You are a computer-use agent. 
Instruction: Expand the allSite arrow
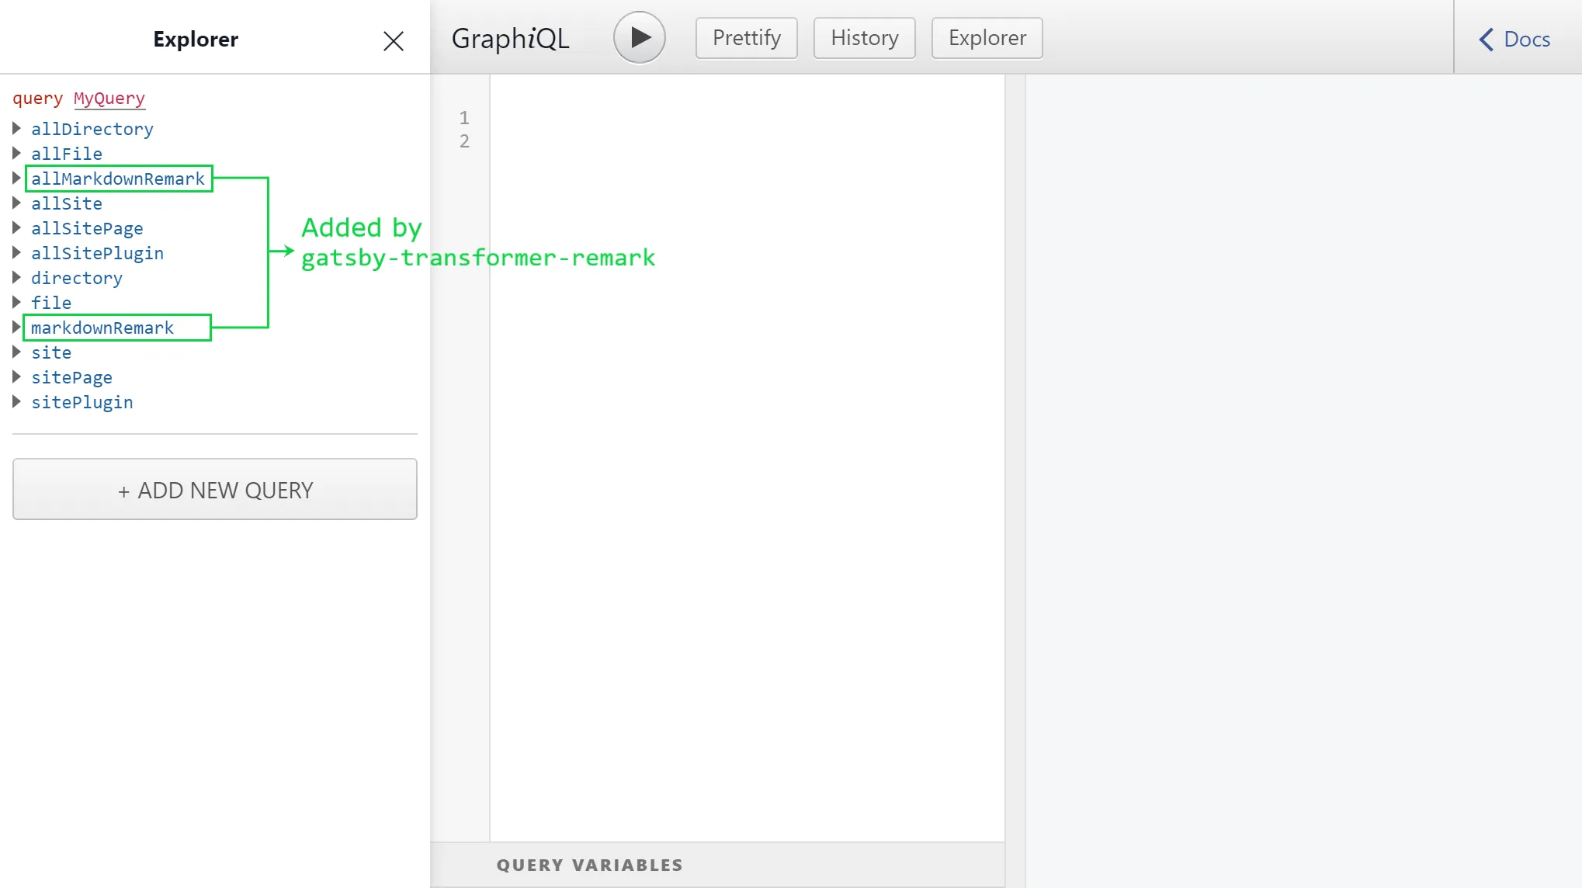click(16, 203)
